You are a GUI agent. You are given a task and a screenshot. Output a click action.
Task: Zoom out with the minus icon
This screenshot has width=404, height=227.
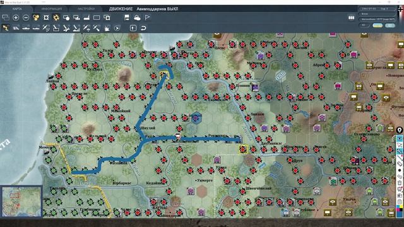(x=26, y=18)
